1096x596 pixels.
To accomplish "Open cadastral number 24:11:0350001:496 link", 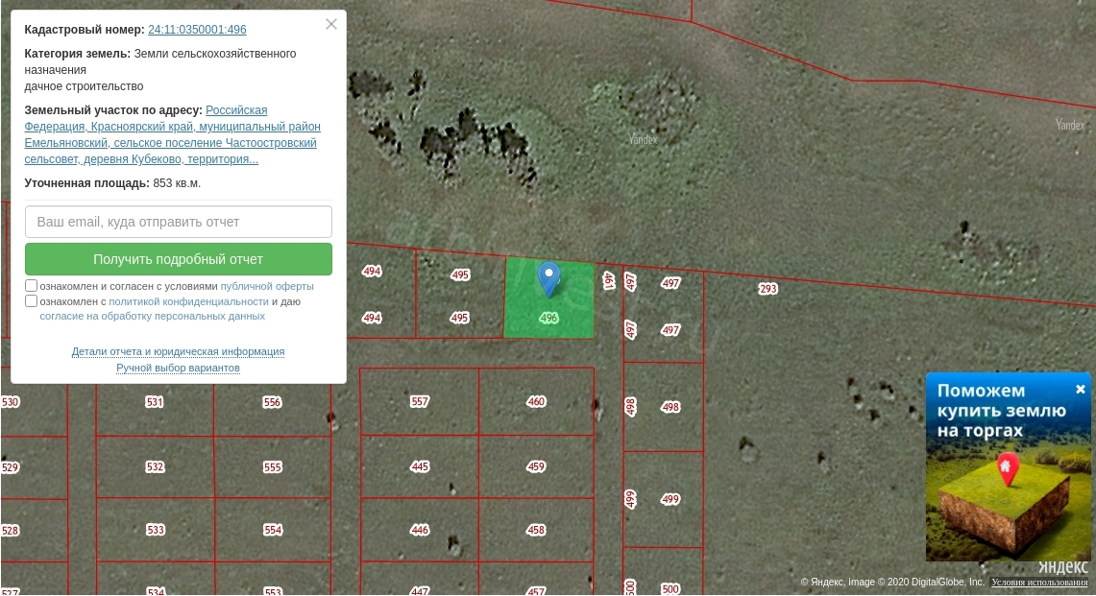I will [197, 30].
